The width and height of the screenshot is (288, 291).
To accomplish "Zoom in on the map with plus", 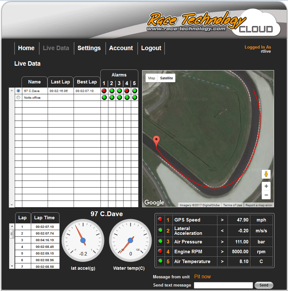I will [266, 186].
